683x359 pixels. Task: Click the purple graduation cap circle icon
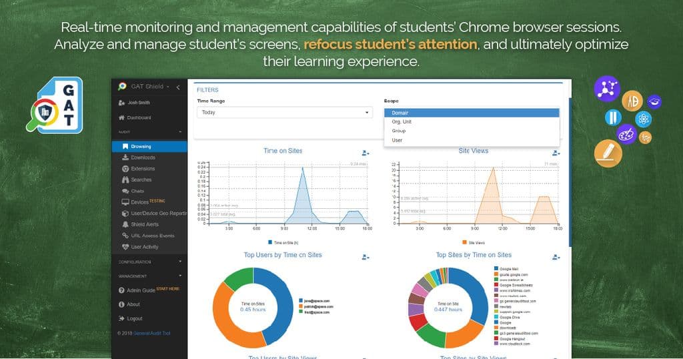654,101
